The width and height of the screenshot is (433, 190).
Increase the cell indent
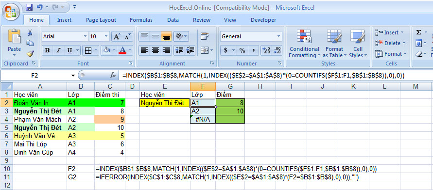(191, 50)
